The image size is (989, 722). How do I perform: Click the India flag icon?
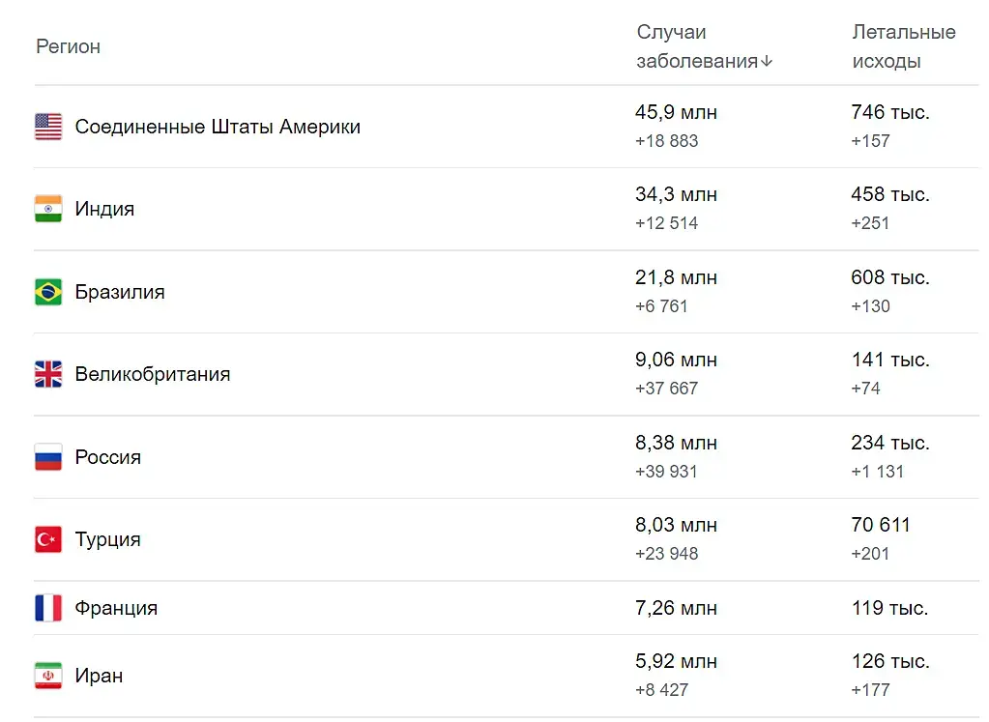(48, 209)
